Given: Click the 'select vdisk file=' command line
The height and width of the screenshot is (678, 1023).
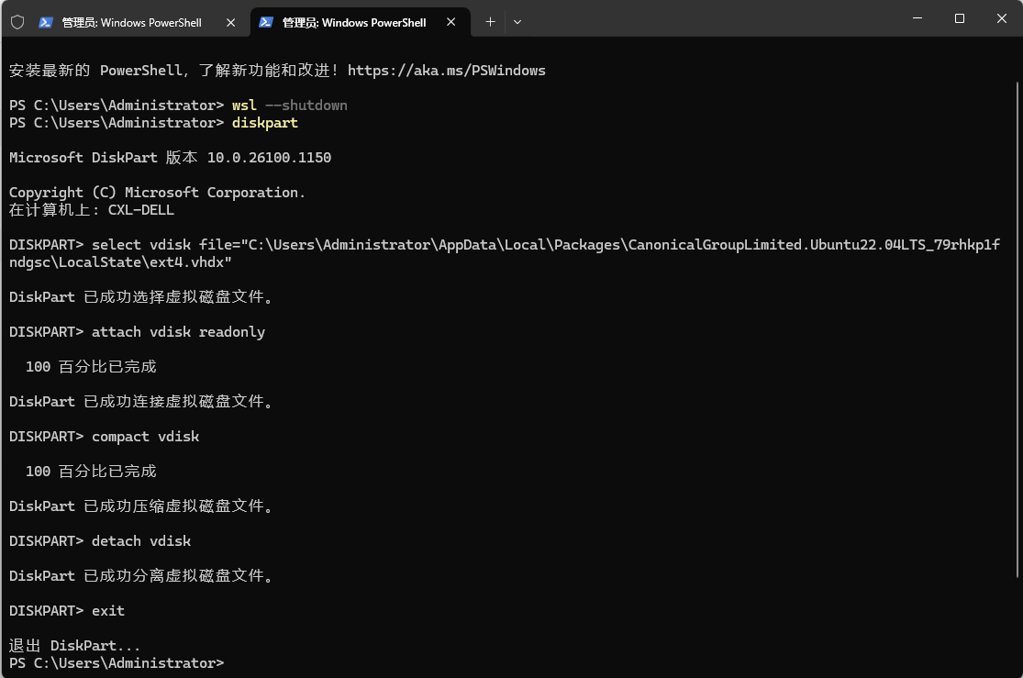Looking at the screenshot, I should tap(505, 245).
